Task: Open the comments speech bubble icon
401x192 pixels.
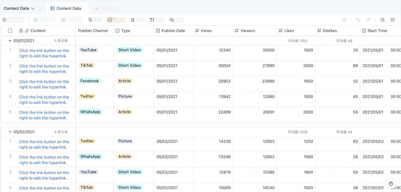Action: (393, 20)
